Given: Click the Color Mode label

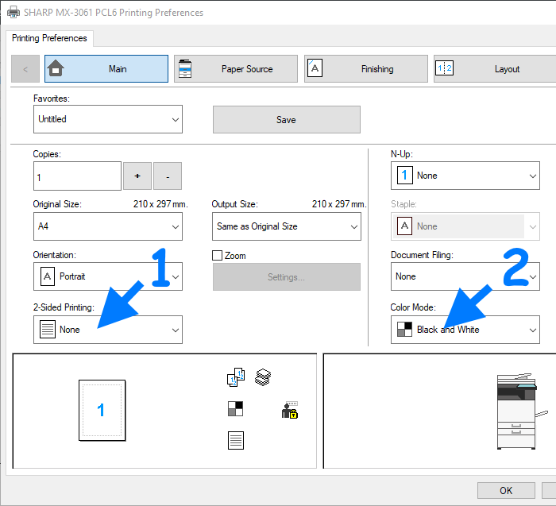Looking at the screenshot, I should (x=413, y=307).
